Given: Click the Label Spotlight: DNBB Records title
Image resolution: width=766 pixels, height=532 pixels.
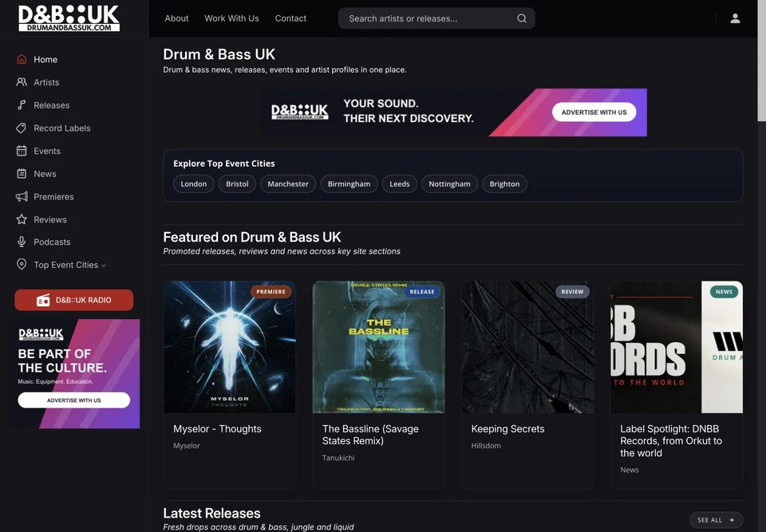Looking at the screenshot, I should coord(671,440).
